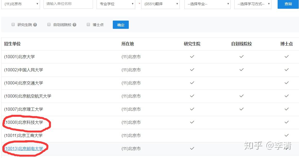Click the 招生单位 column header
Screen dimensions: 299x158
click(x=12, y=44)
